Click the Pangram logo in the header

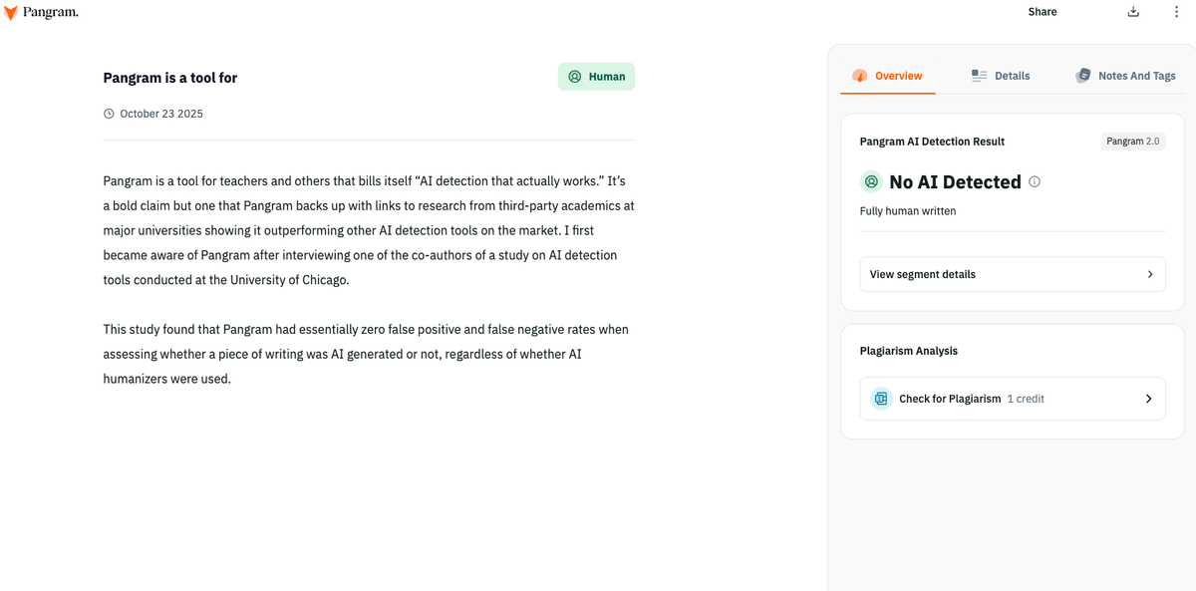42,12
